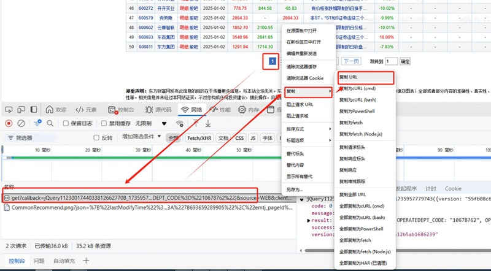Screen dimensions: 491x271
Task: Expand the 增加筛选条件 dropdown
Action: (142, 137)
